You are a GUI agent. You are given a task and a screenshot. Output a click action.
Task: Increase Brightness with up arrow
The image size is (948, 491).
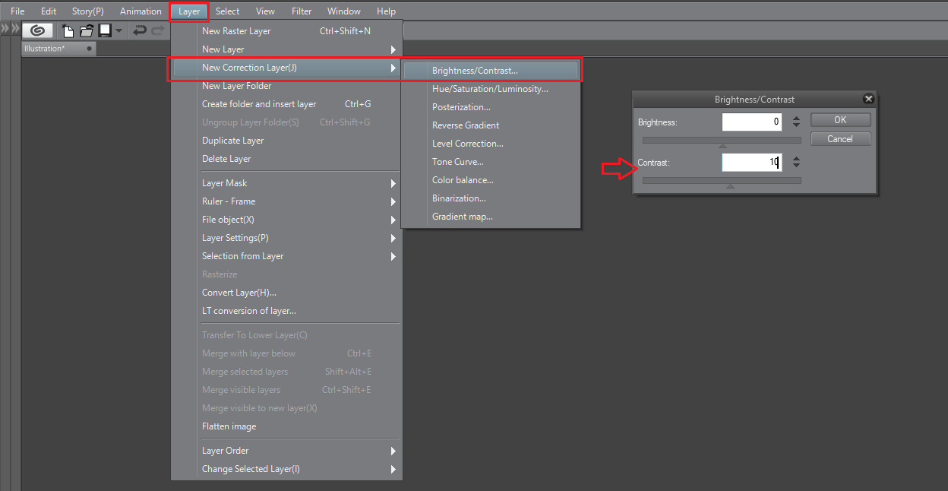796,119
